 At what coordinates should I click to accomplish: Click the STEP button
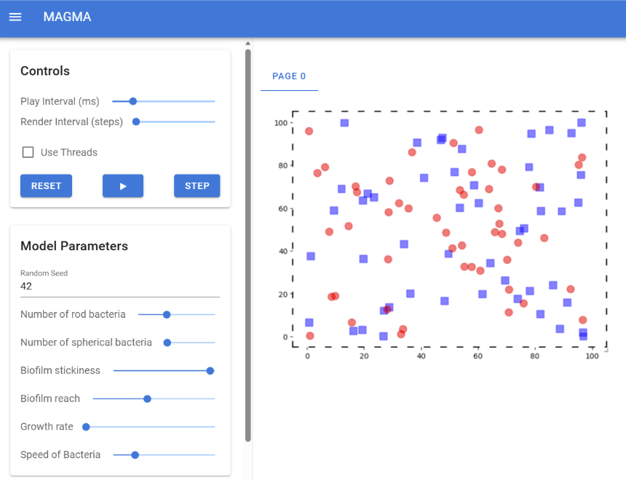coord(197,185)
